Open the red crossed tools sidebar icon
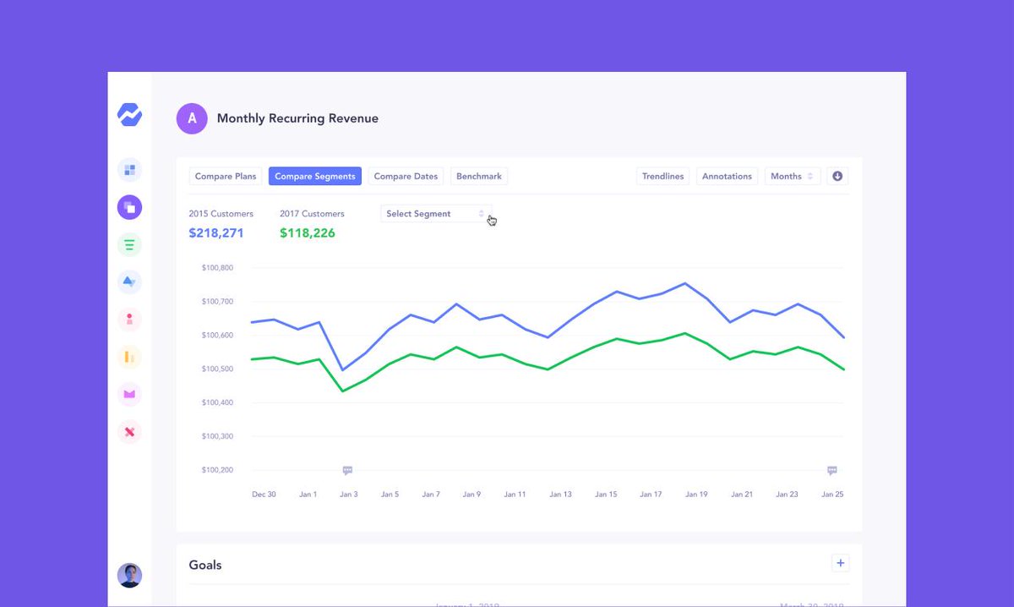Viewport: 1014px width, 607px height. point(129,432)
